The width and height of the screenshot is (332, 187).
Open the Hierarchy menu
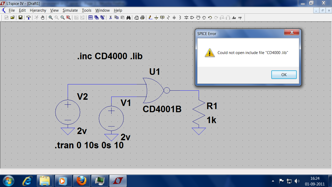[38, 10]
